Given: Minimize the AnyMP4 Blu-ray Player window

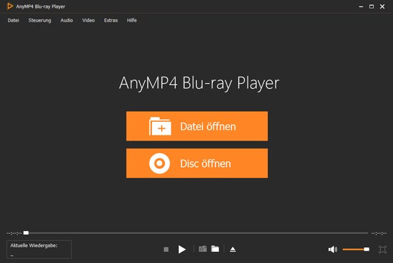Looking at the screenshot, I should click(x=361, y=7).
